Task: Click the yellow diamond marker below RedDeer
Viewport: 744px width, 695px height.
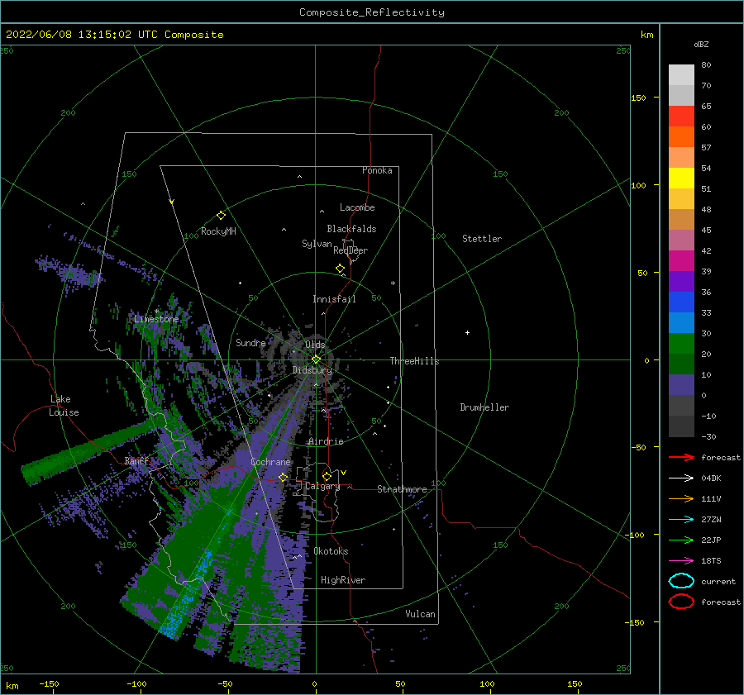Action: (341, 269)
